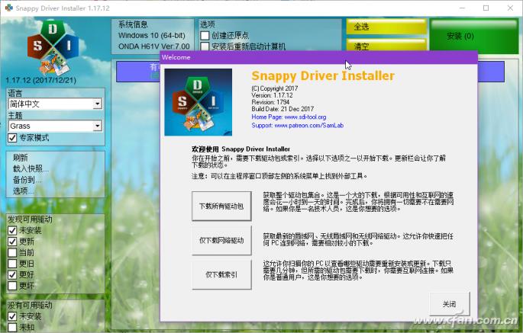Click the 仅下载索引 button

point(221,274)
